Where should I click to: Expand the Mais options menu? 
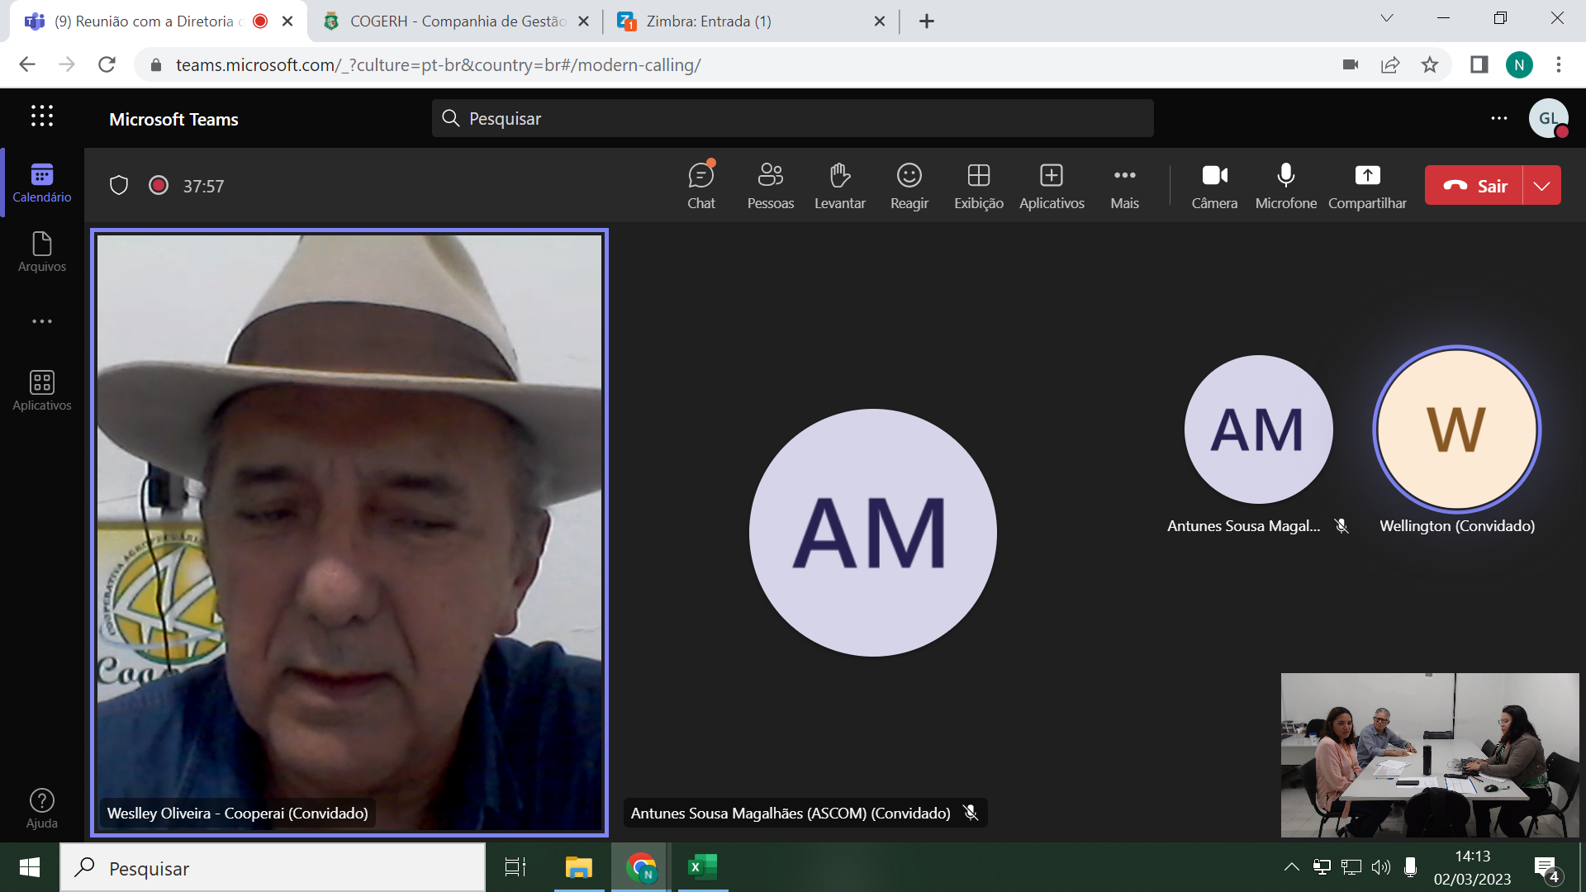[x=1124, y=186]
